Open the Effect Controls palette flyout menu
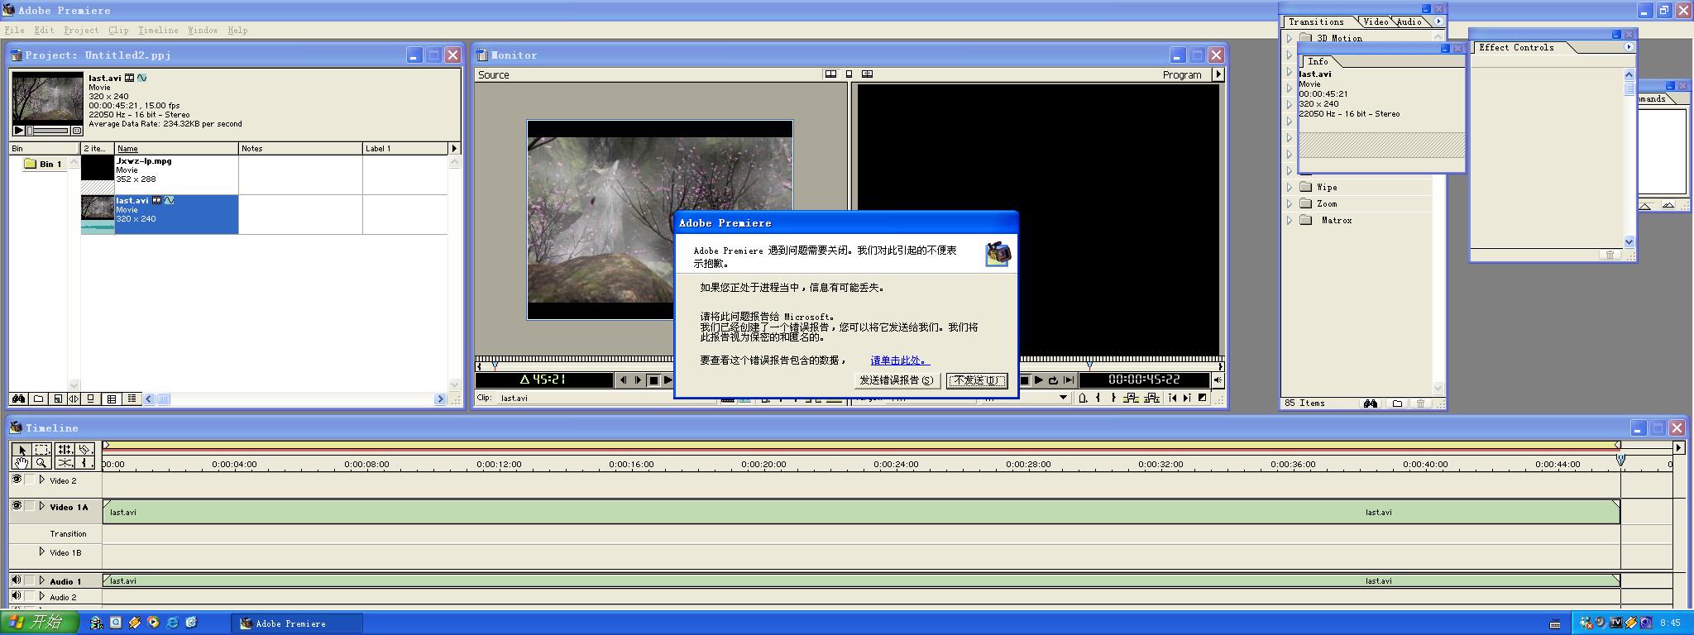 (x=1629, y=47)
